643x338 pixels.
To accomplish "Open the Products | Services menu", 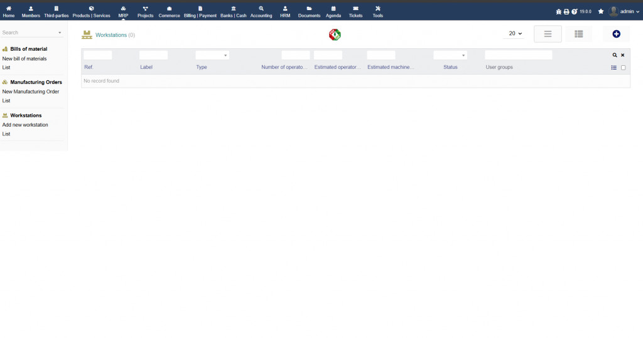I will 92,12.
